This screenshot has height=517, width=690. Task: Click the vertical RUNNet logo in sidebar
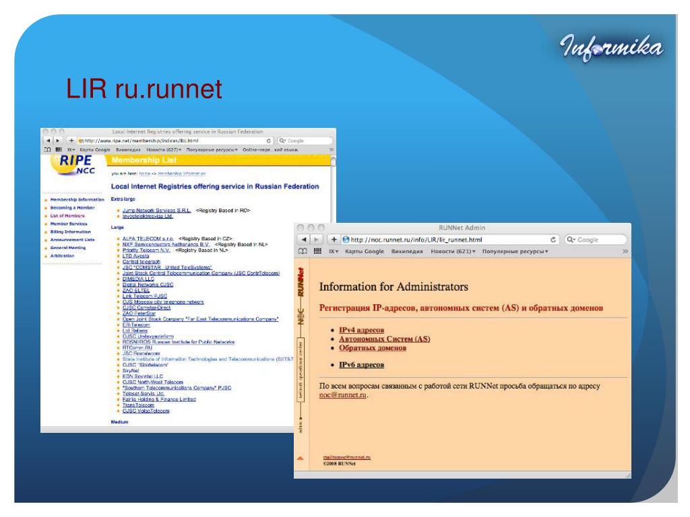click(x=301, y=282)
